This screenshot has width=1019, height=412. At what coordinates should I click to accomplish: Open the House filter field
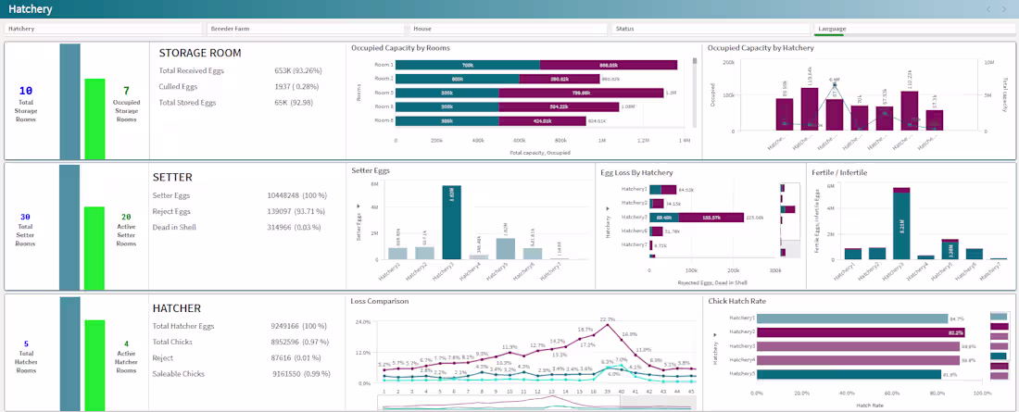[x=510, y=30]
